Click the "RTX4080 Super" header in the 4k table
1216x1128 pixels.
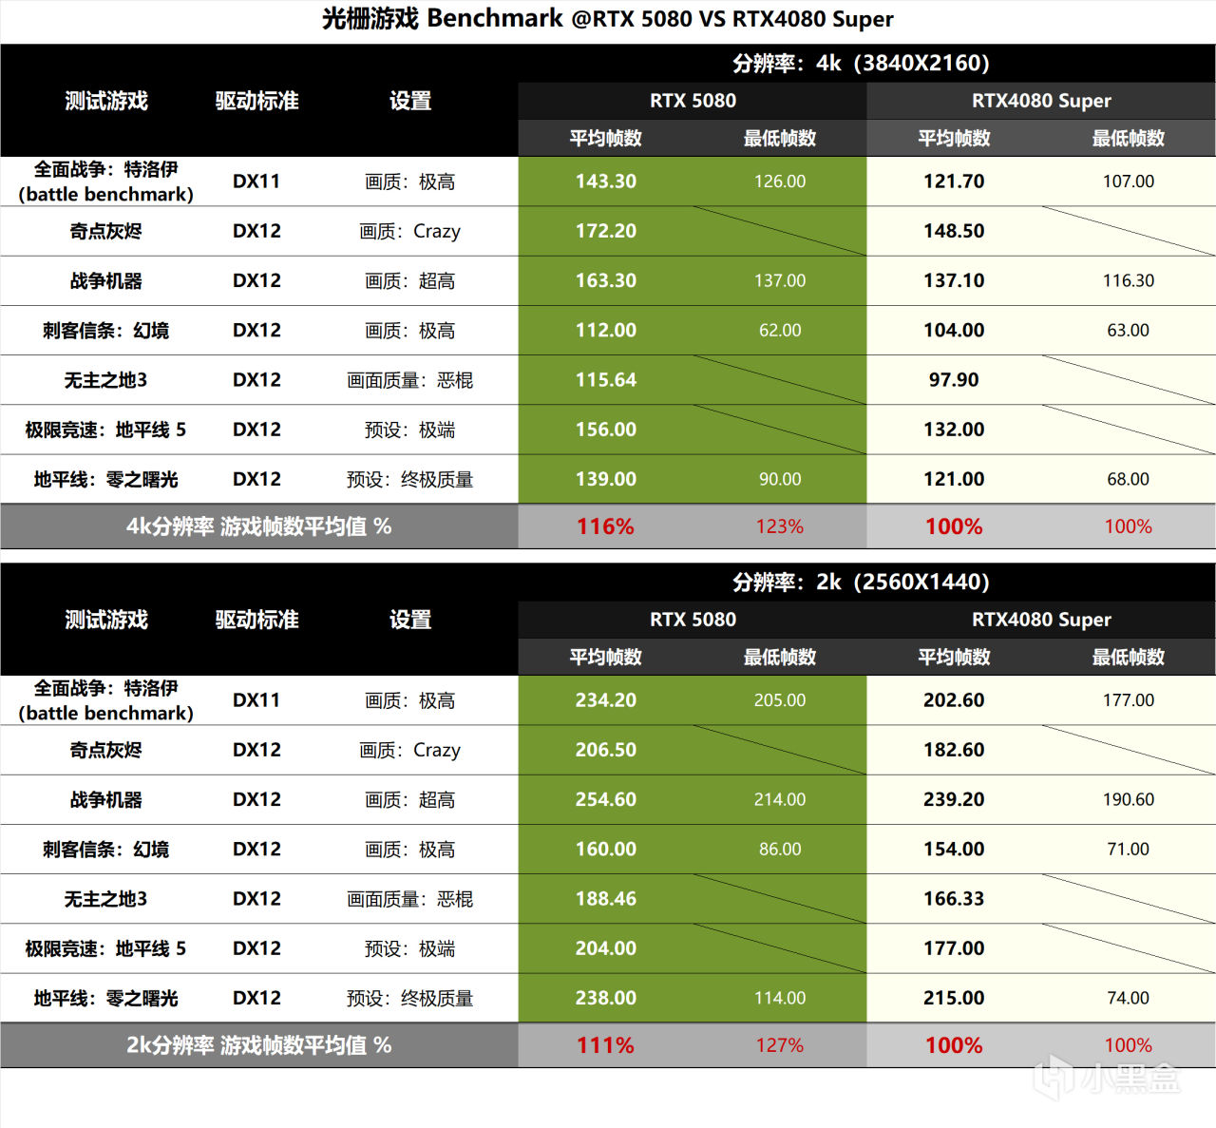[1041, 101]
